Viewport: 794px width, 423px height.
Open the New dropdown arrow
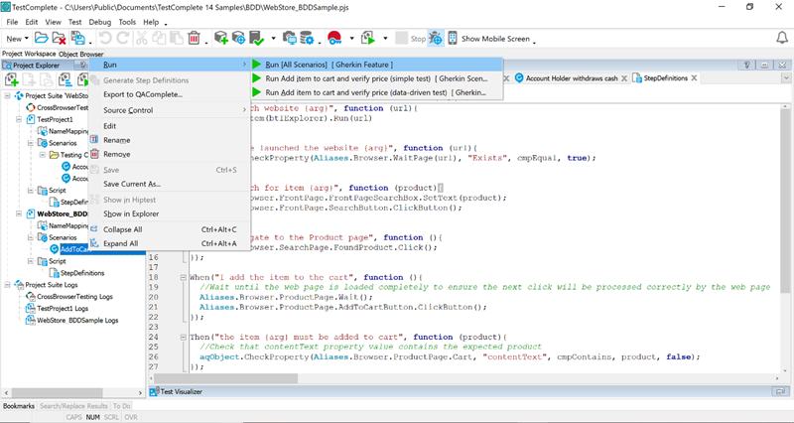click(x=27, y=39)
